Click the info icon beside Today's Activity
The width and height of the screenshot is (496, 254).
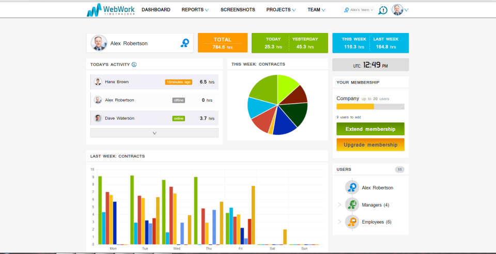point(134,65)
